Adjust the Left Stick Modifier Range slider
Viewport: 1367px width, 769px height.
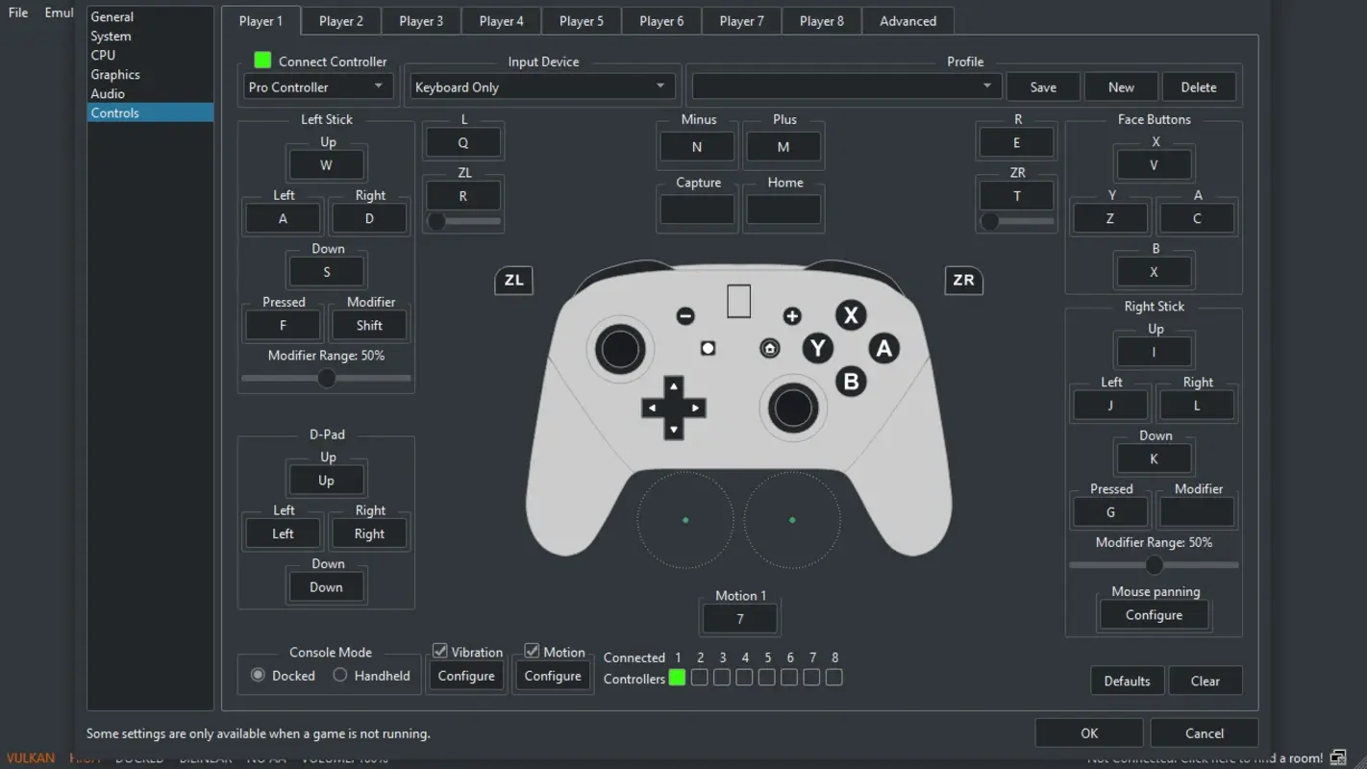[x=326, y=378]
